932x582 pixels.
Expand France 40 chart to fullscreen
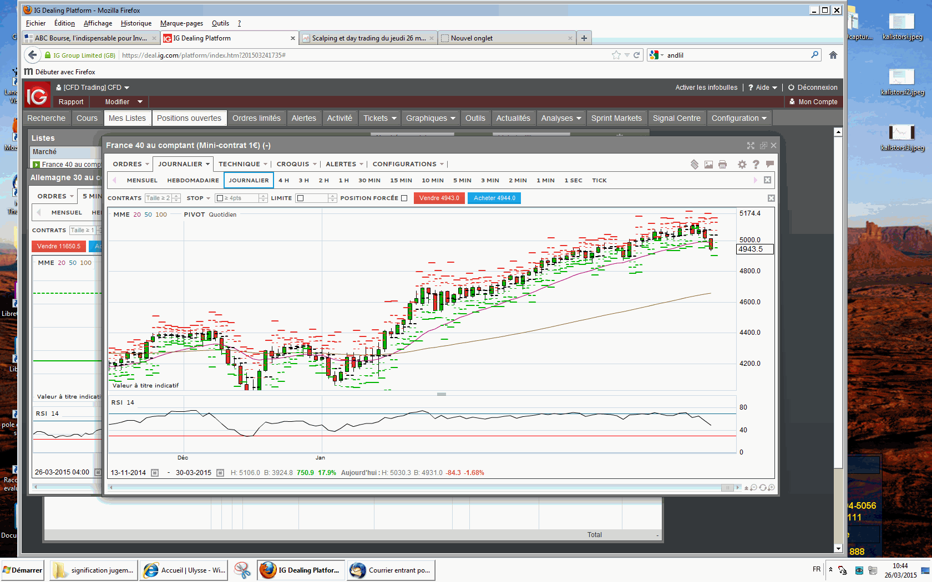tap(751, 145)
